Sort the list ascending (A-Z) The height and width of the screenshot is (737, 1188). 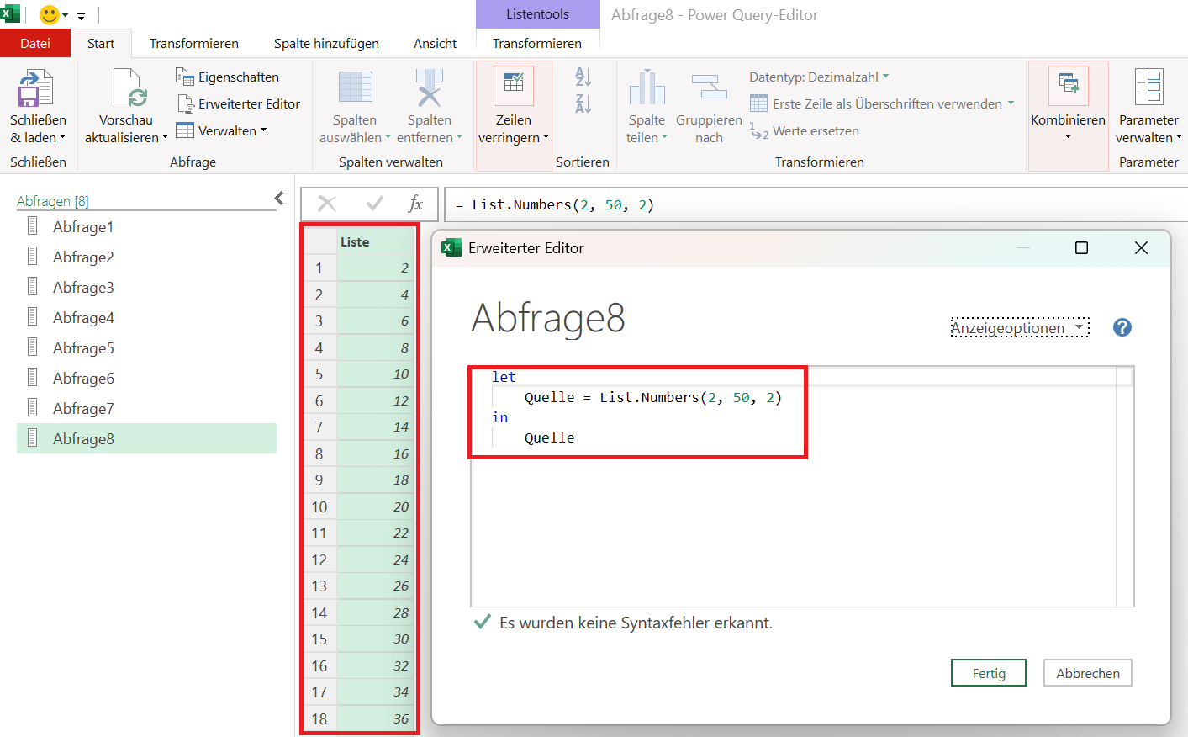[x=583, y=77]
